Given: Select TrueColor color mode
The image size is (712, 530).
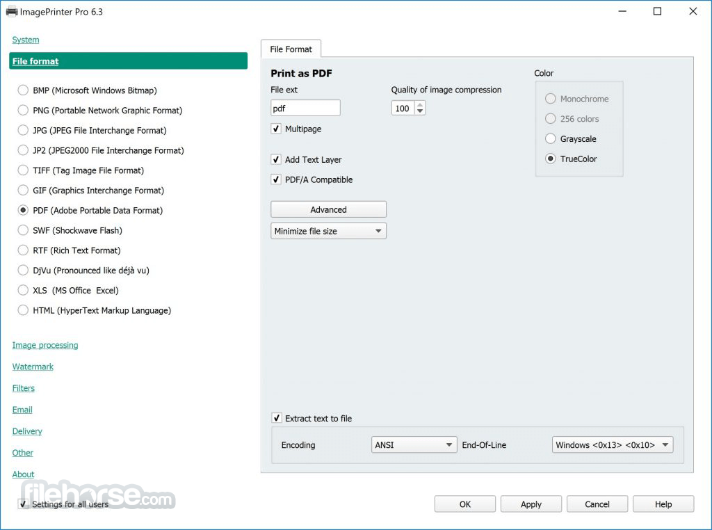Looking at the screenshot, I should coord(551,159).
